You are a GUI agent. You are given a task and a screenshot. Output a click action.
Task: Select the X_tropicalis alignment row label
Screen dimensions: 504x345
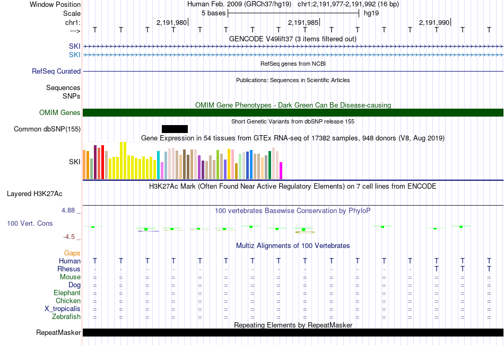pyautogui.click(x=63, y=309)
